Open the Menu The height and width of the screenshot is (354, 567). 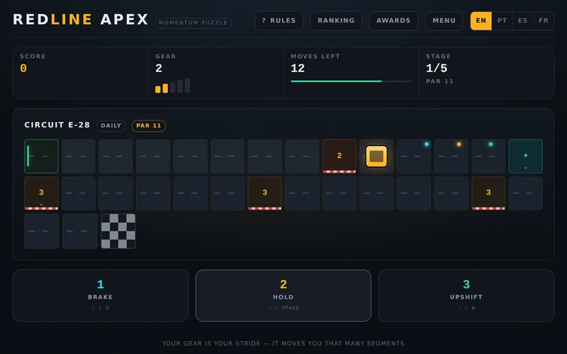tap(444, 21)
